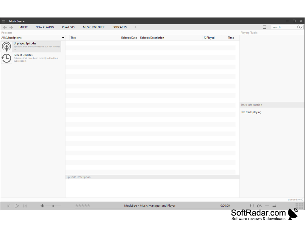Toggle the shuffle mode icon

coord(274,206)
